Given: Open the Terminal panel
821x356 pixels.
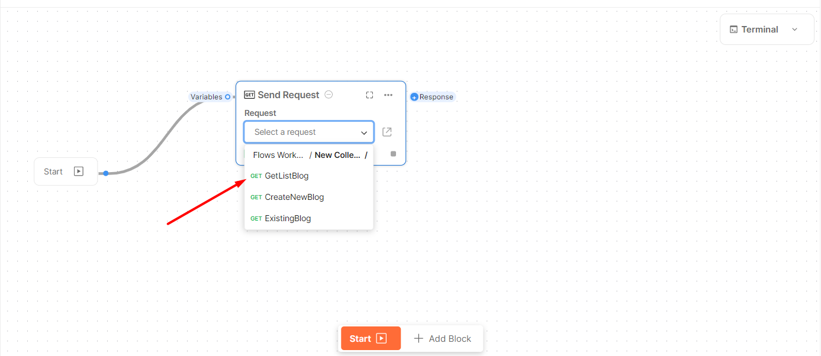Looking at the screenshot, I should pos(754,30).
